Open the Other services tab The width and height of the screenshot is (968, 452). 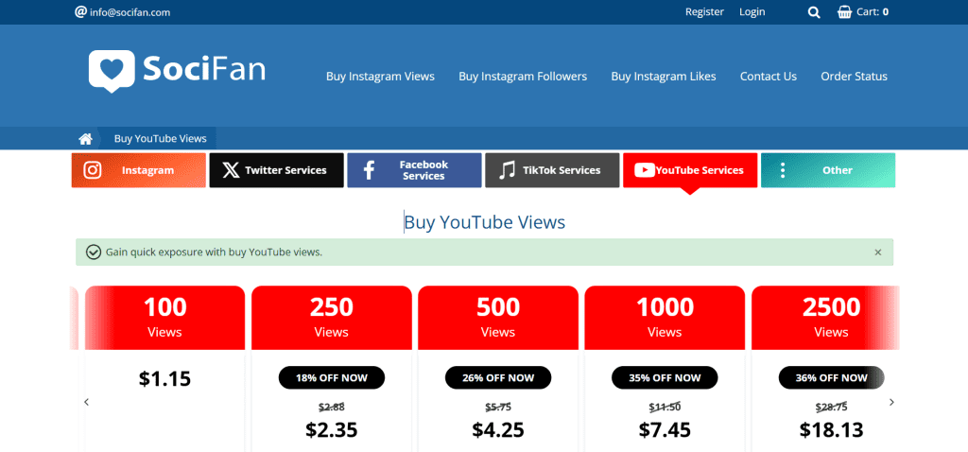tap(828, 170)
